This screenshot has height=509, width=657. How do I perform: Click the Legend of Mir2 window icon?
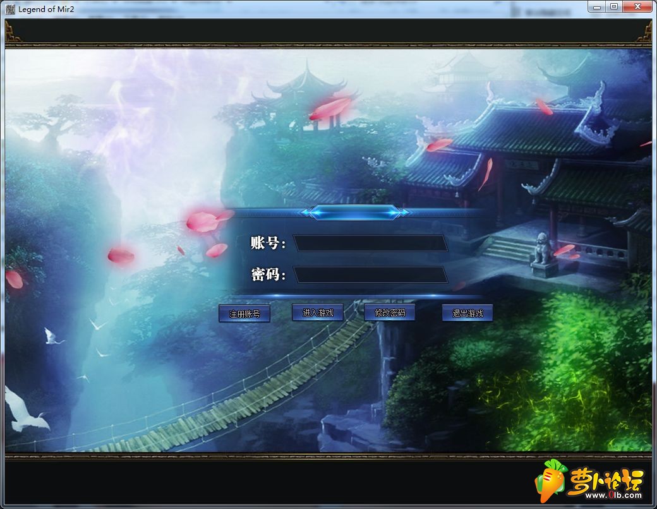pos(11,9)
